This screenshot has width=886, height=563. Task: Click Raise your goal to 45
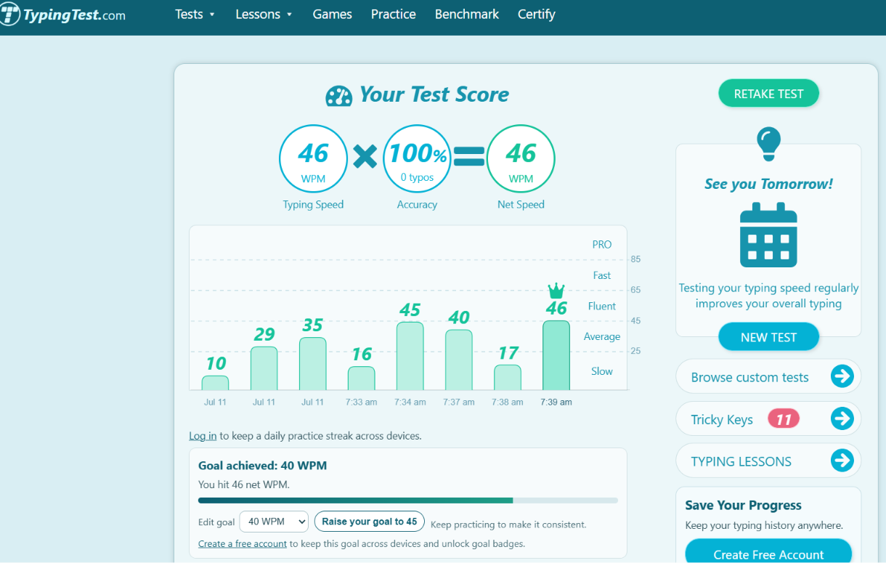370,522
